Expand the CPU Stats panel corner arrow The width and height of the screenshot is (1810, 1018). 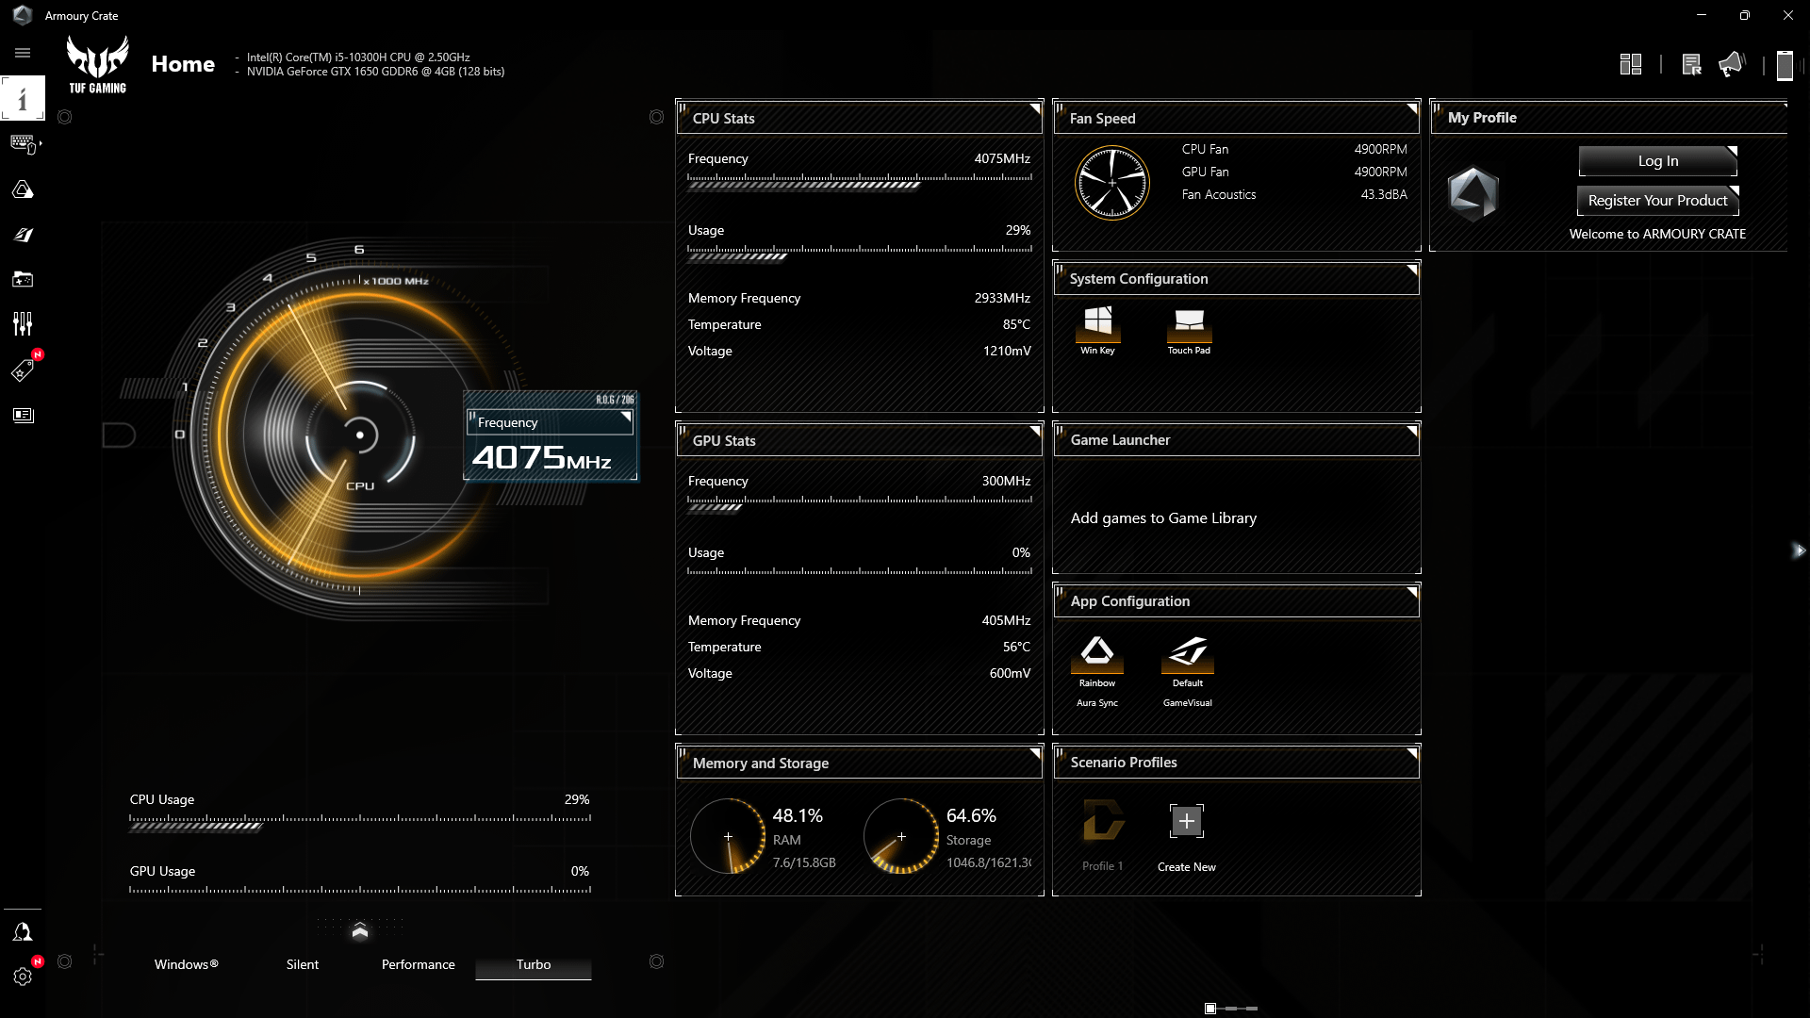[1034, 109]
